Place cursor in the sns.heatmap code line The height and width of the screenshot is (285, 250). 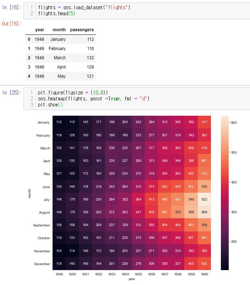[x=94, y=99]
